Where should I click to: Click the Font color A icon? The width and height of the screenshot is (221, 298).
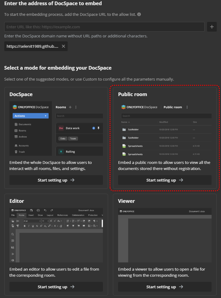pyautogui.click(x=55, y=226)
